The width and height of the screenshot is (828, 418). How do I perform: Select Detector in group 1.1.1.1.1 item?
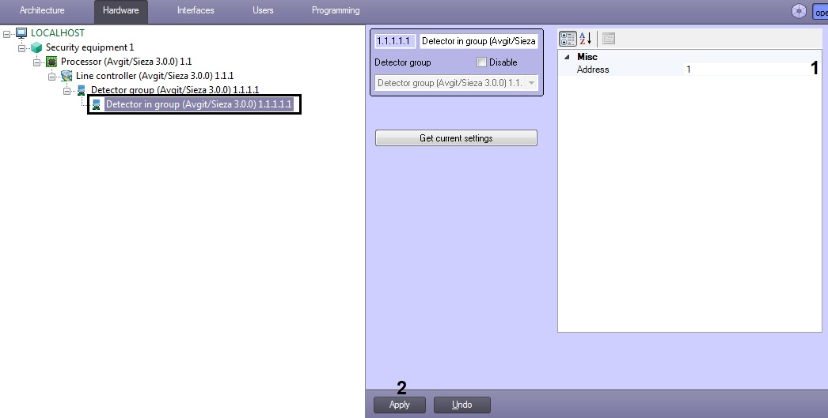click(199, 104)
